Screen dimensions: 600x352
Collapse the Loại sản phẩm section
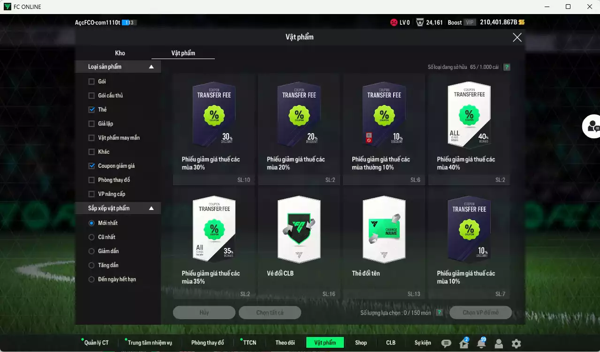click(x=151, y=67)
